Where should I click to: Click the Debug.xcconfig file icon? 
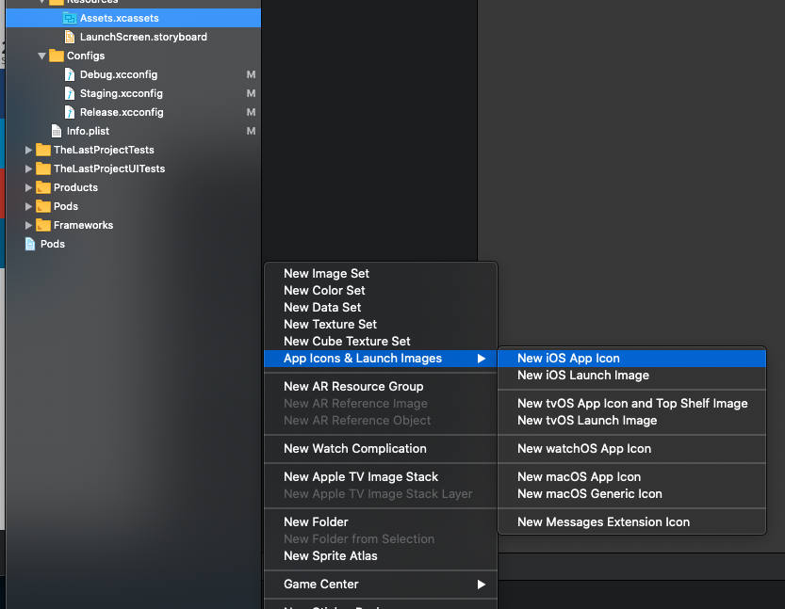(70, 74)
